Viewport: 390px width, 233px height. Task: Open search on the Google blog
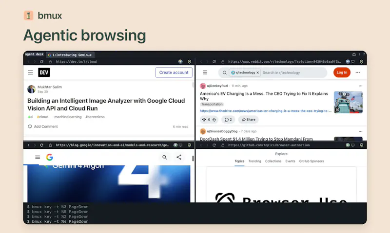click(x=165, y=157)
